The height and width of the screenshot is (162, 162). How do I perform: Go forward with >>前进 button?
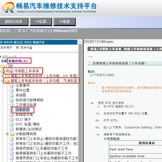click(x=64, y=21)
